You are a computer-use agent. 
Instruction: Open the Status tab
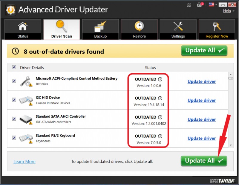[x=23, y=29]
